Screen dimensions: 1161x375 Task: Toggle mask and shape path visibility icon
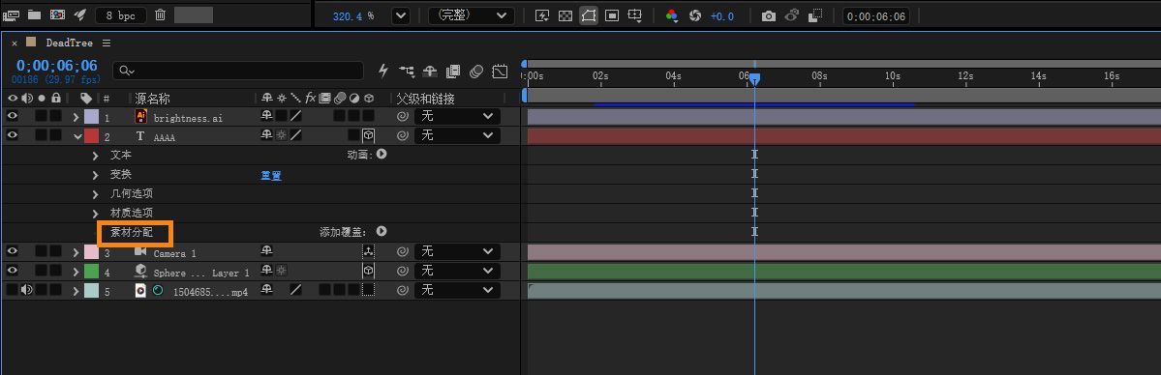589,15
